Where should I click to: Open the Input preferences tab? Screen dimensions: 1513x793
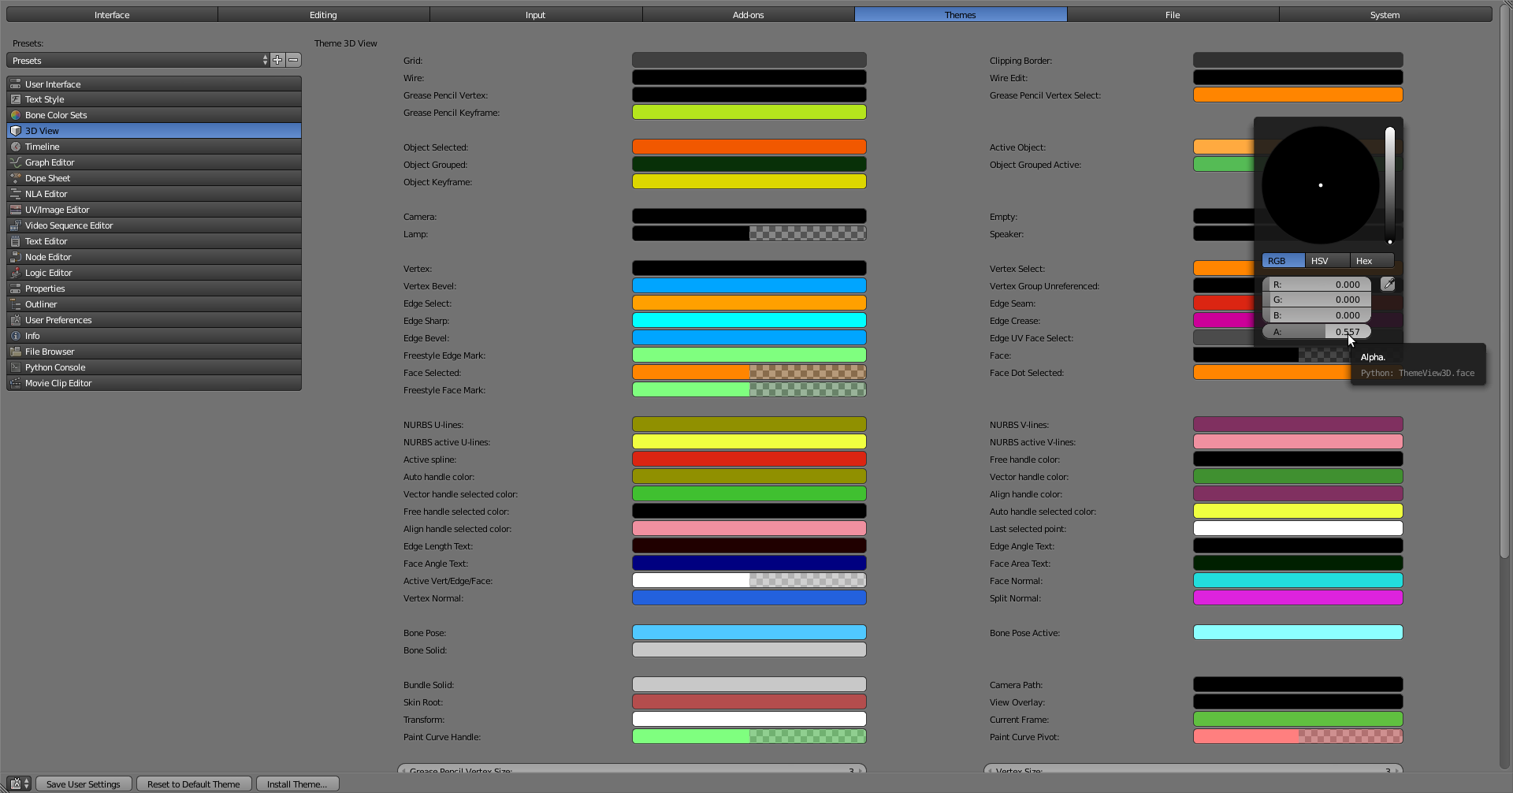pos(536,15)
